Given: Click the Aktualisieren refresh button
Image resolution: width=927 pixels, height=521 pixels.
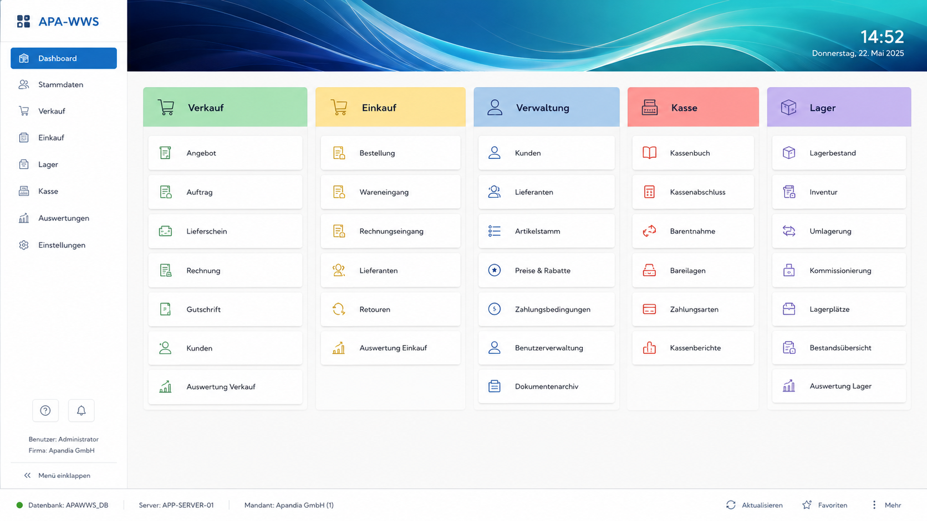Looking at the screenshot, I should 754,505.
